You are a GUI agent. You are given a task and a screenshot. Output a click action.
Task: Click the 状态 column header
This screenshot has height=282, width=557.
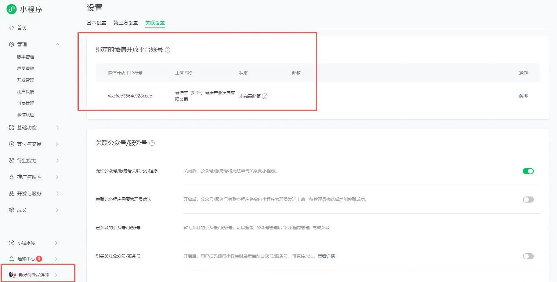(244, 73)
